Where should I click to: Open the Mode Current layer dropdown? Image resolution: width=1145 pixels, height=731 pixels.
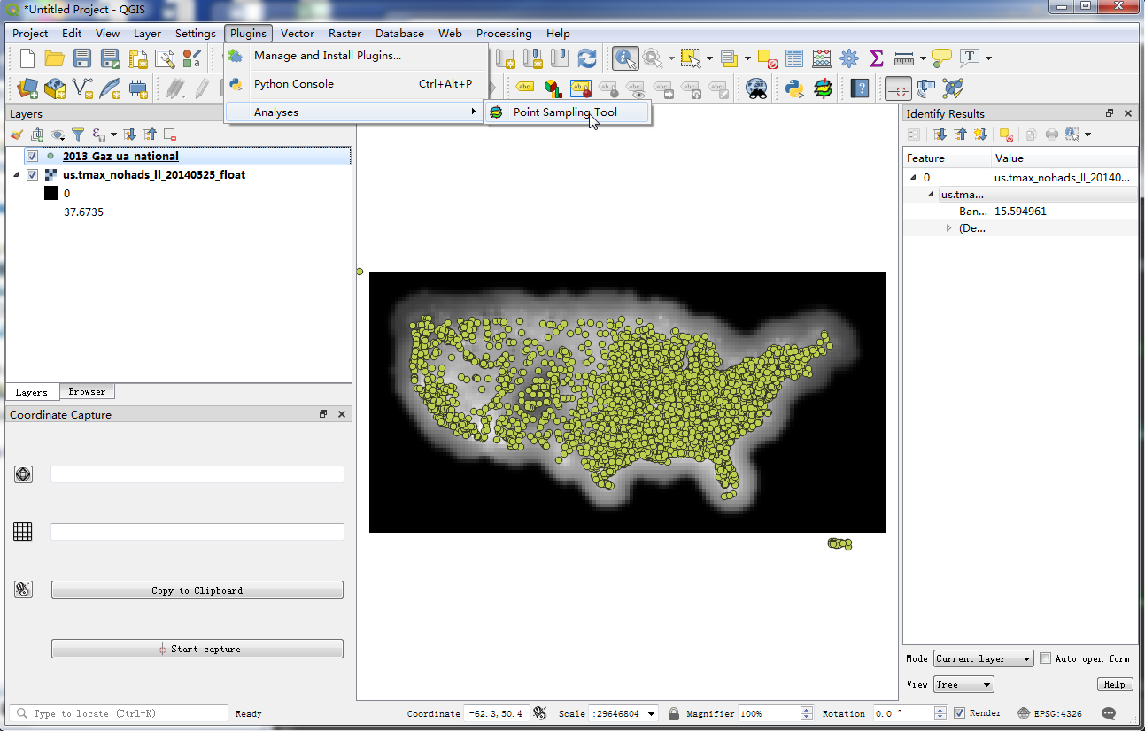pos(983,658)
